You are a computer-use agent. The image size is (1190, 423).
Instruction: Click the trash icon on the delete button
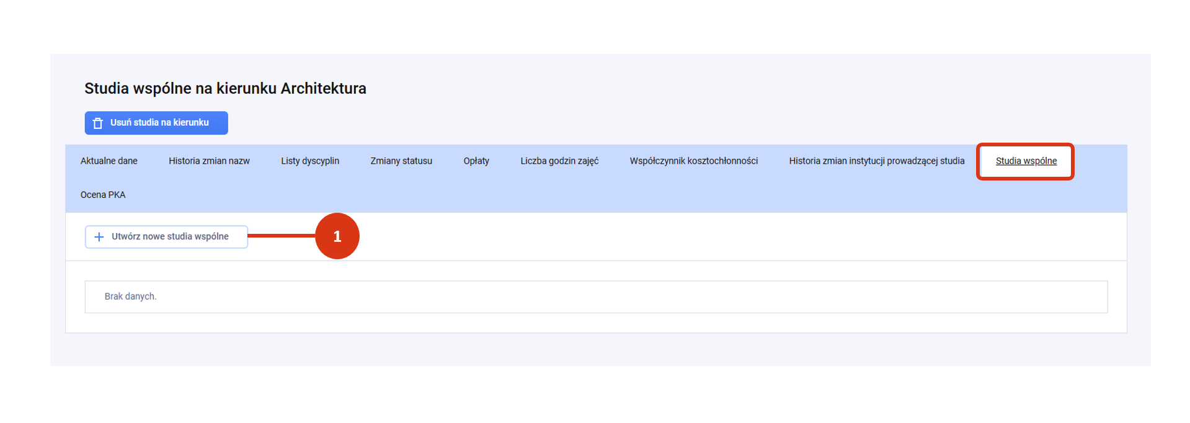point(98,123)
